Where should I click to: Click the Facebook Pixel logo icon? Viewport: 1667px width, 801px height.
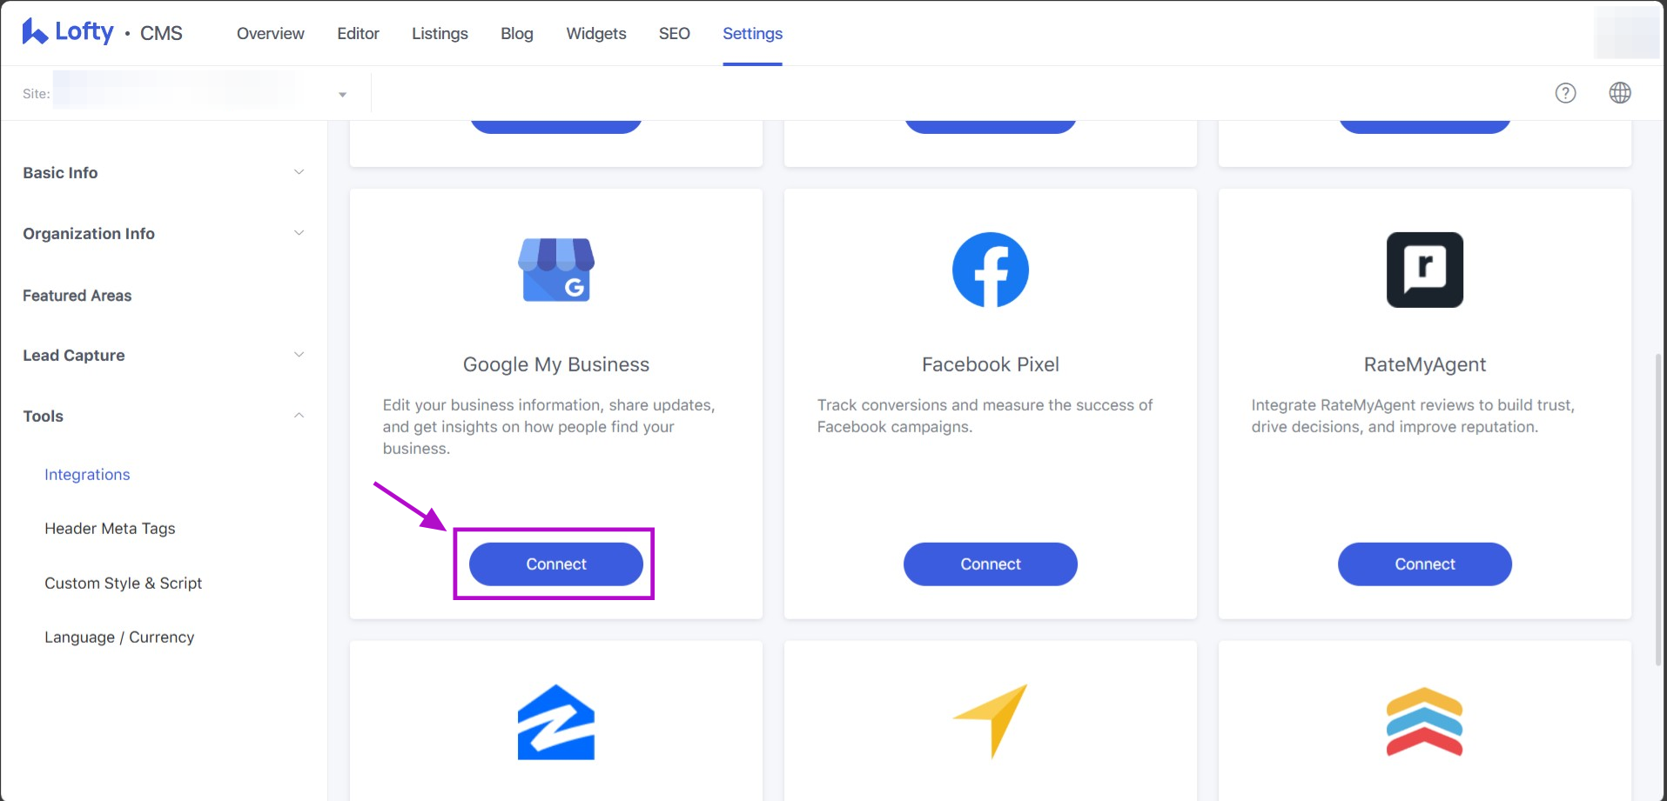click(990, 270)
